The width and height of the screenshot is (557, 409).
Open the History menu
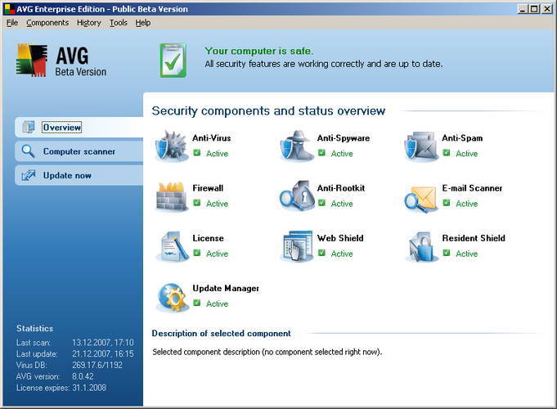(x=89, y=23)
